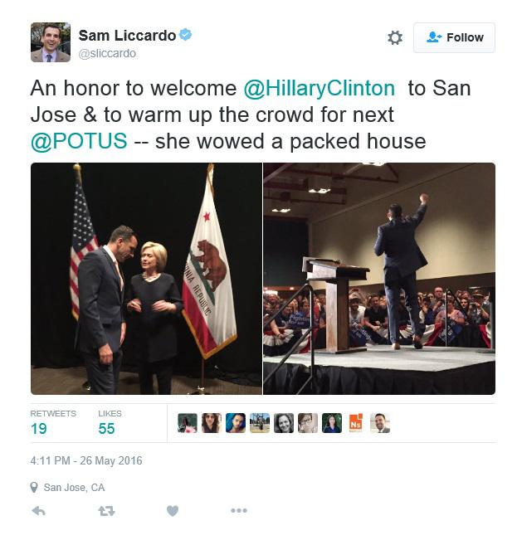View the 55 likes count

pyautogui.click(x=106, y=429)
